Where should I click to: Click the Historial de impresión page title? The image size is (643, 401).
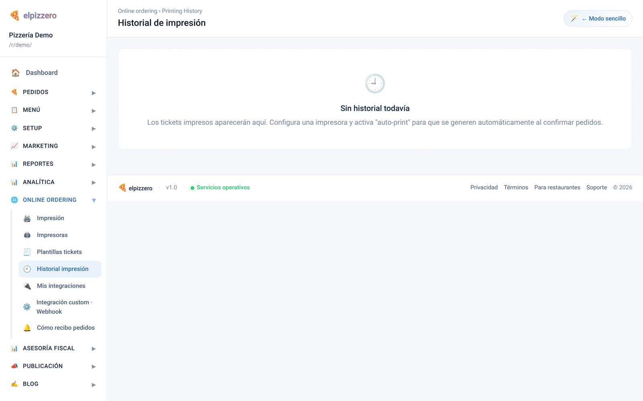[x=162, y=23]
